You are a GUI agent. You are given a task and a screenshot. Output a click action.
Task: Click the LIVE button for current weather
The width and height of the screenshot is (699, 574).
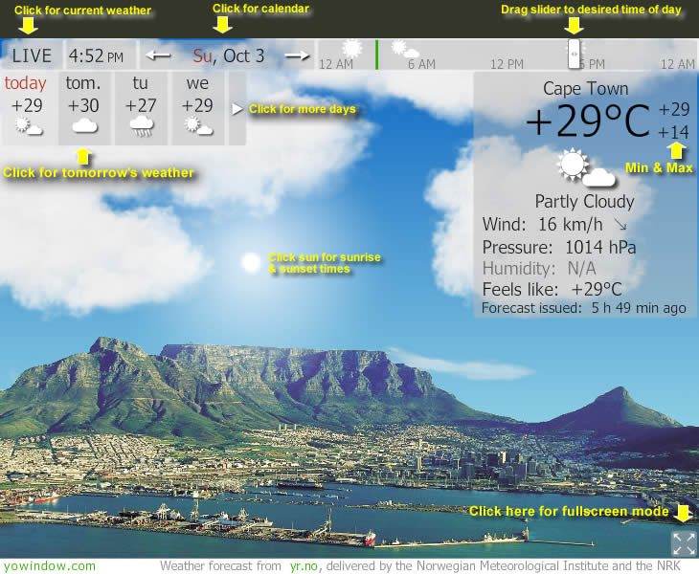point(32,55)
